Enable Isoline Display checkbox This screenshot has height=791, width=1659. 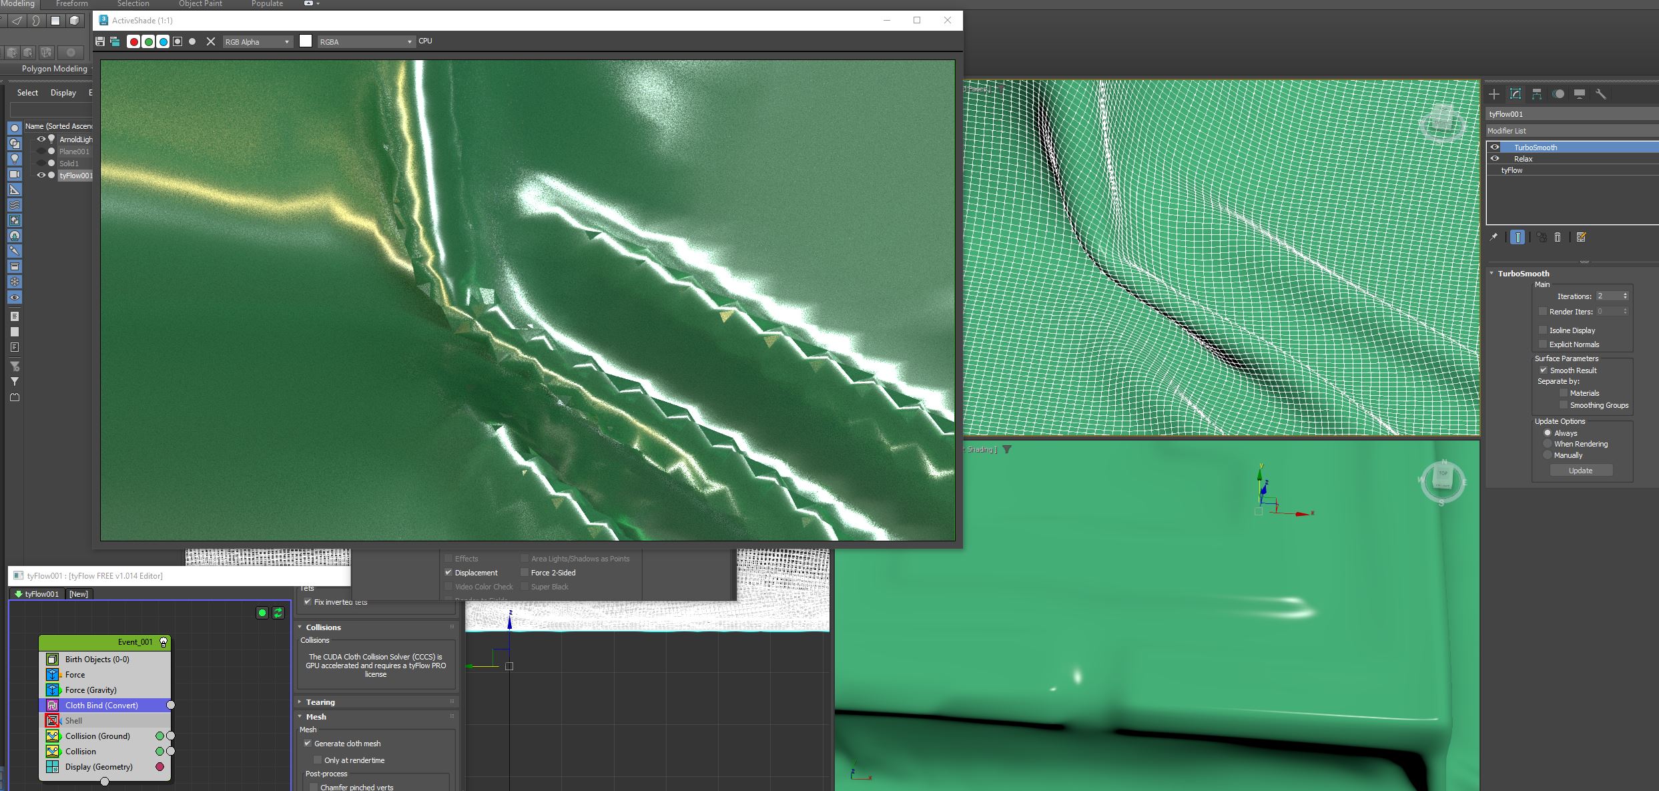(x=1542, y=330)
